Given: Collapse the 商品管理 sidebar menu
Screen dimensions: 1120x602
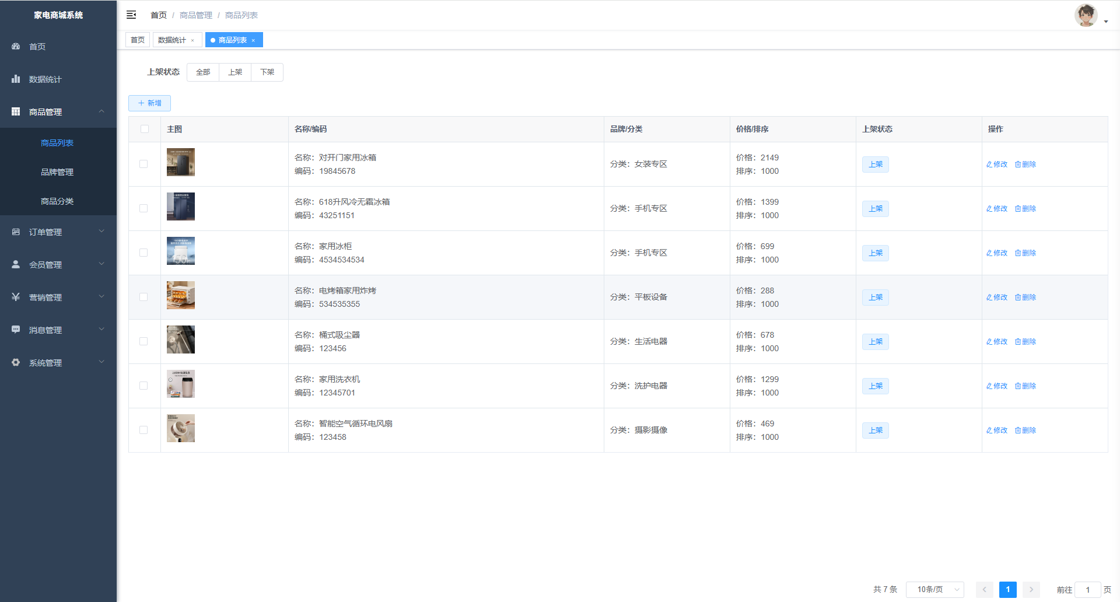Looking at the screenshot, I should 58,111.
